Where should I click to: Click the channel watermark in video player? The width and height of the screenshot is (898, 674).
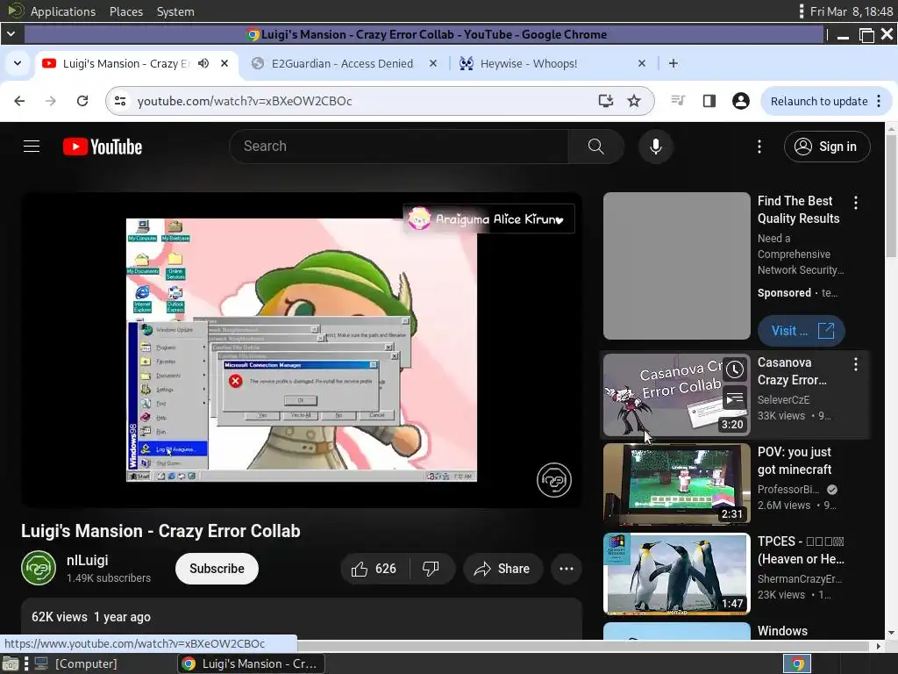[554, 480]
